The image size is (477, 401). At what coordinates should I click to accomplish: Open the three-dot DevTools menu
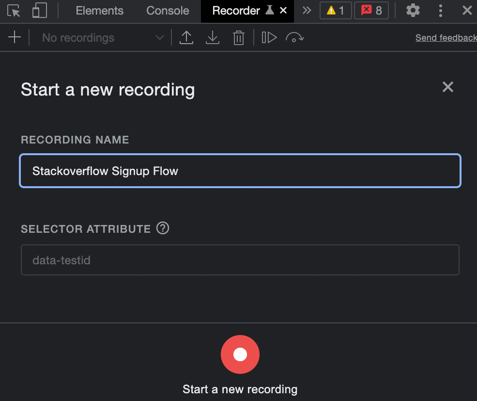tap(440, 11)
